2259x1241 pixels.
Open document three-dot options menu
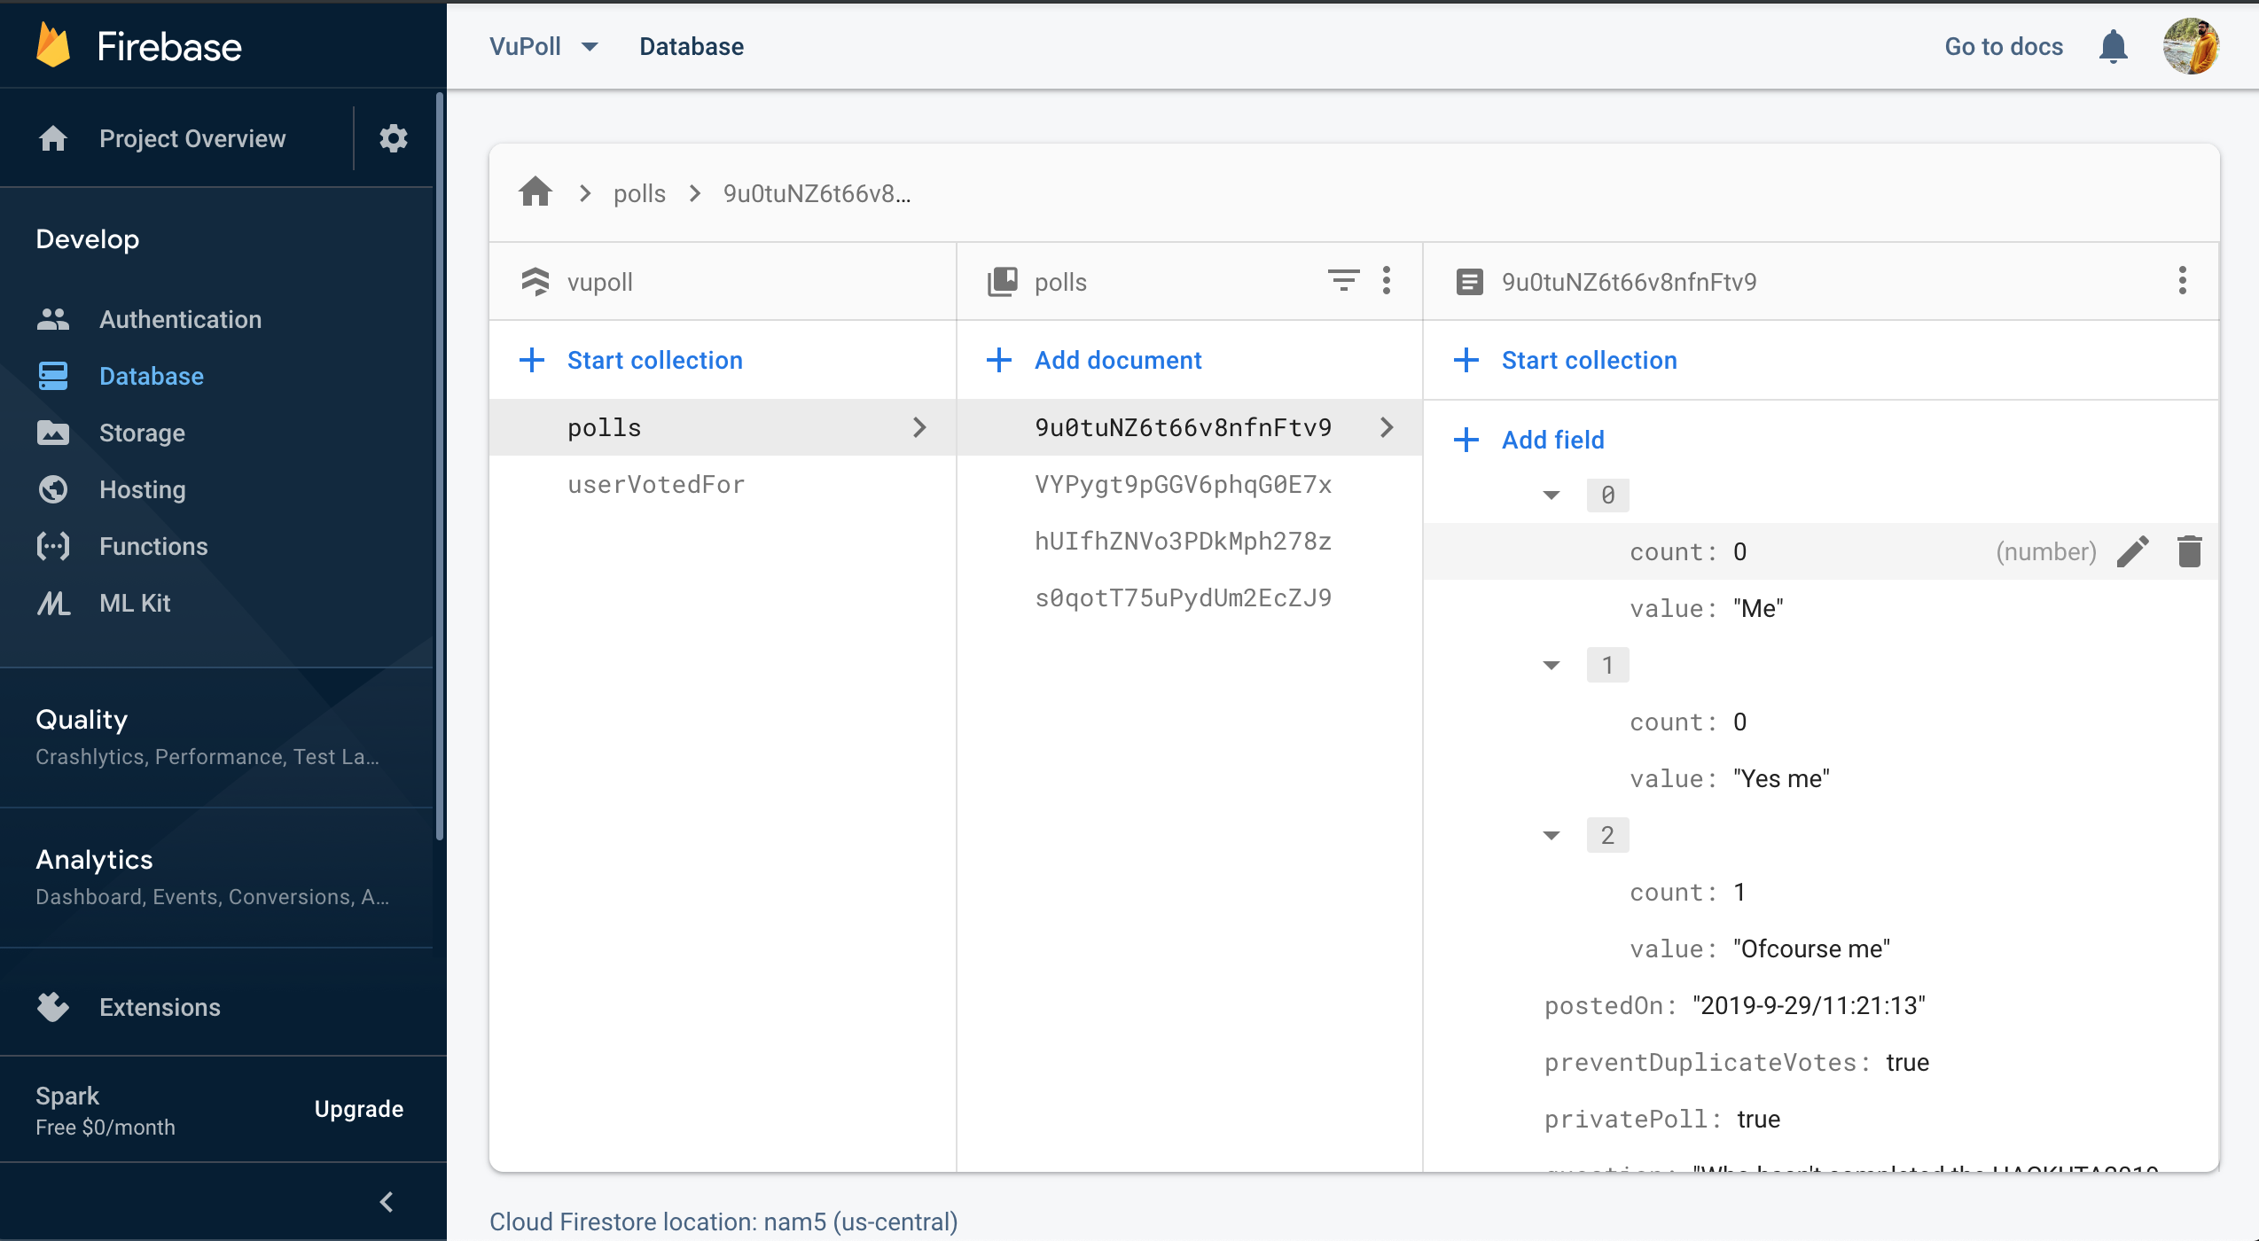point(2182,281)
